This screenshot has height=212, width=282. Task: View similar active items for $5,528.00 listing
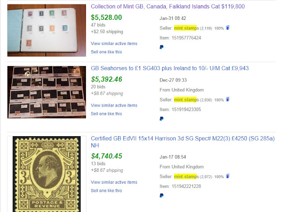tap(114, 44)
